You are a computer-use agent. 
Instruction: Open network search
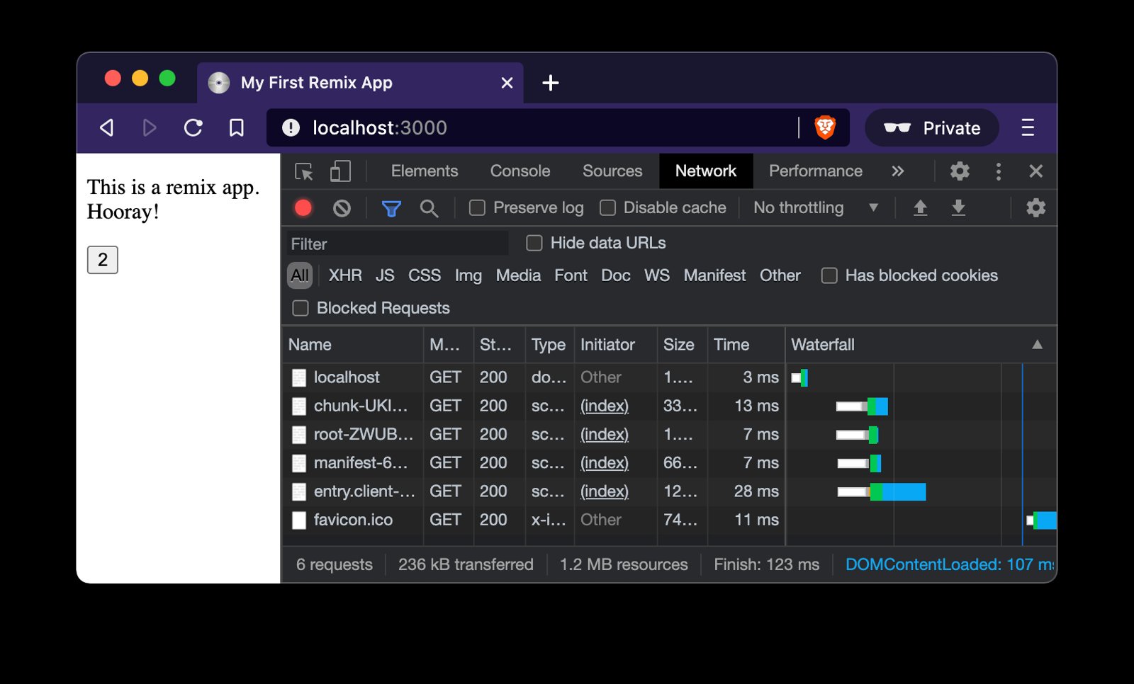point(429,208)
